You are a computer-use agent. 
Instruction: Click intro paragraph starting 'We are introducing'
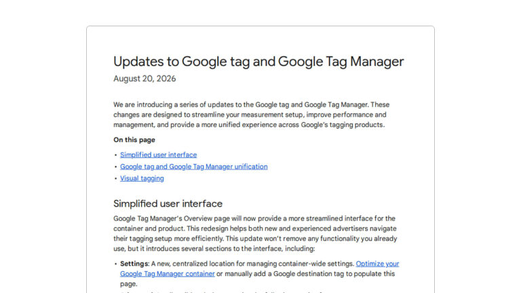coord(252,115)
